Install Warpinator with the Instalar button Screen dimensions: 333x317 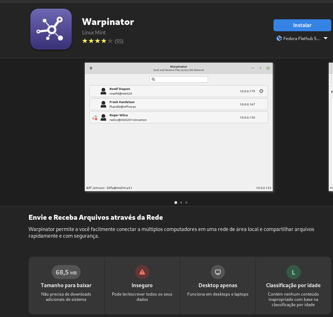pyautogui.click(x=302, y=25)
